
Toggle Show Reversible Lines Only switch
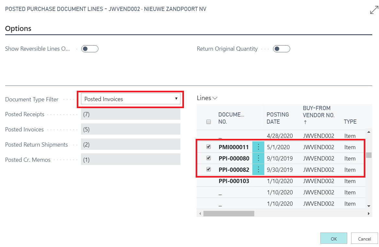coord(90,49)
